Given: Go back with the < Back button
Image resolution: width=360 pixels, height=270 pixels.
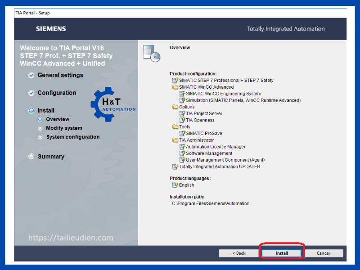Looking at the screenshot, I should tap(238, 253).
